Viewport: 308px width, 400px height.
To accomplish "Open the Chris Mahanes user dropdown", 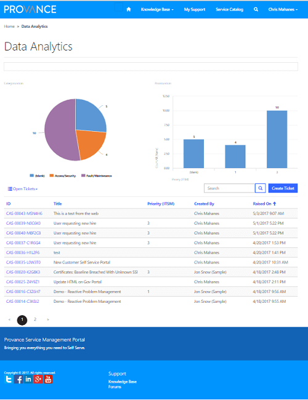I will point(283,9).
